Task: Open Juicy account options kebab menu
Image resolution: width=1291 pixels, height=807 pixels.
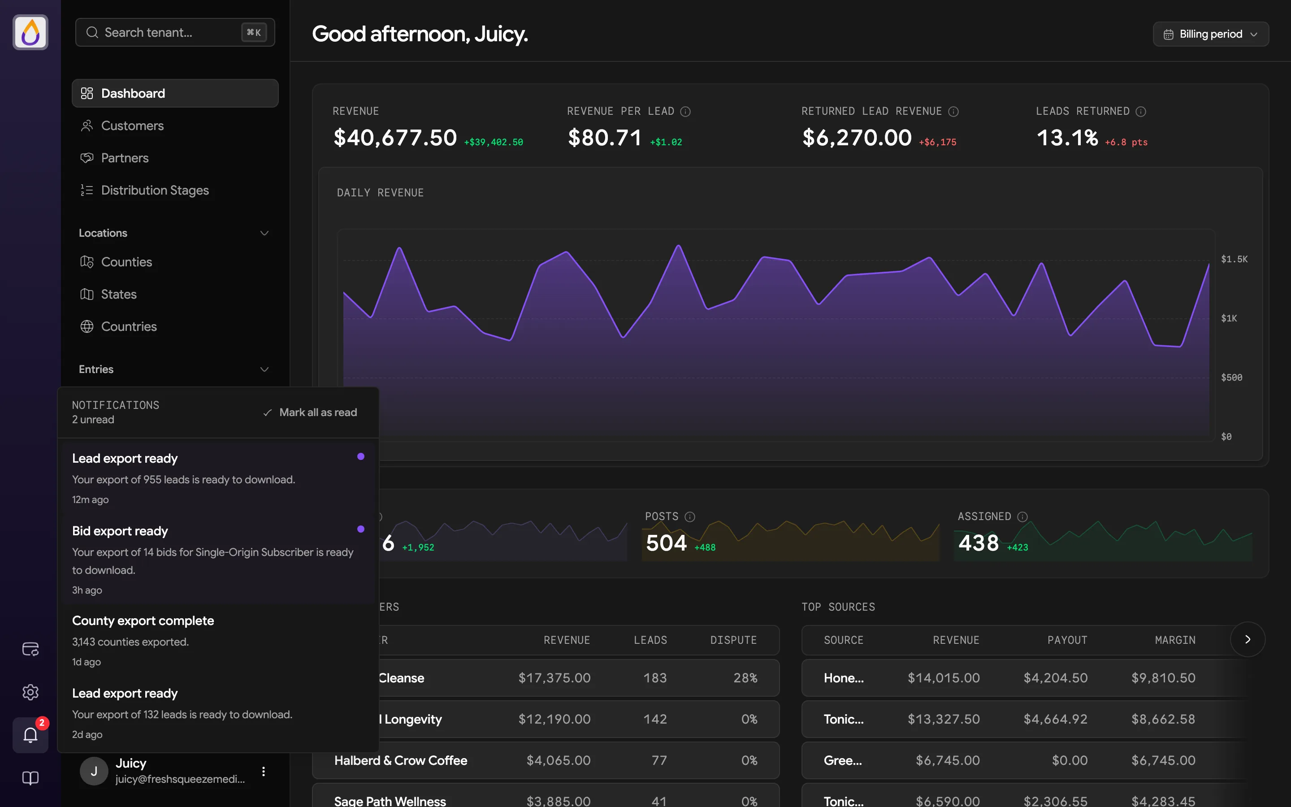Action: [263, 771]
